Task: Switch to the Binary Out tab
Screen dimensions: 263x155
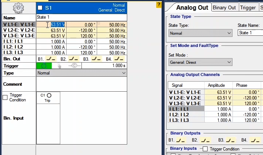Action: point(225,7)
